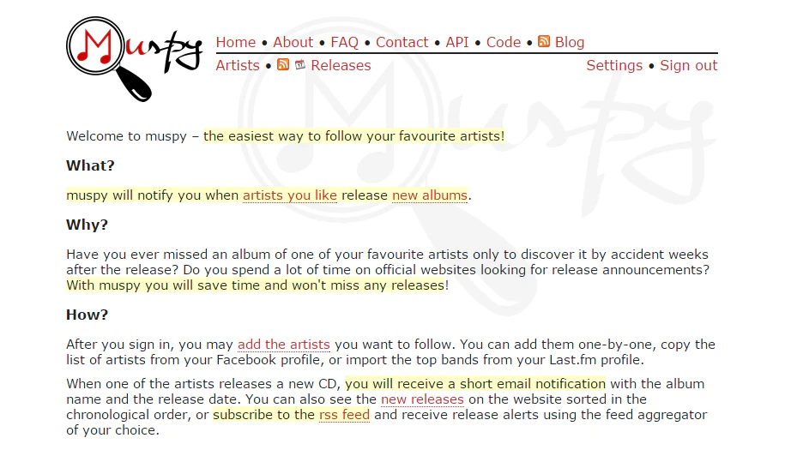Open the About page
The height and width of the screenshot is (450, 791).
point(293,42)
